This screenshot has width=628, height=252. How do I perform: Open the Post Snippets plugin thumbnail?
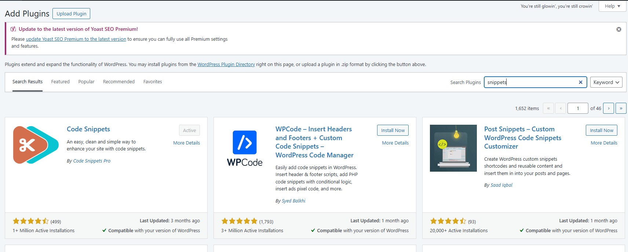point(453,148)
